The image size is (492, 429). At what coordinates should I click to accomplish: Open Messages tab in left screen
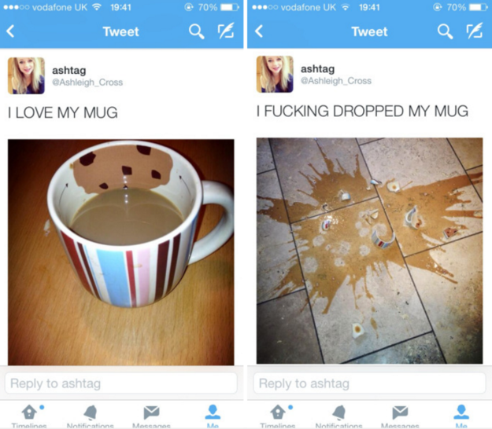(151, 416)
